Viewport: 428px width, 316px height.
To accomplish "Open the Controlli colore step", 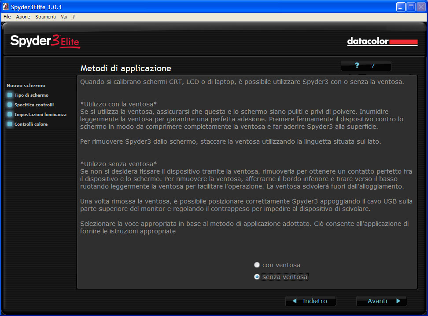I will tap(28, 124).
